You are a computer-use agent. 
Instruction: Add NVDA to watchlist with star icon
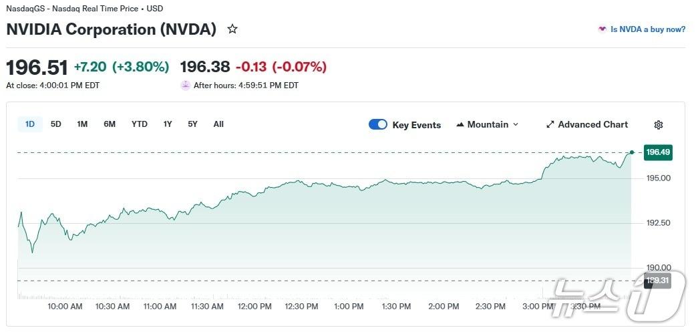coord(232,29)
